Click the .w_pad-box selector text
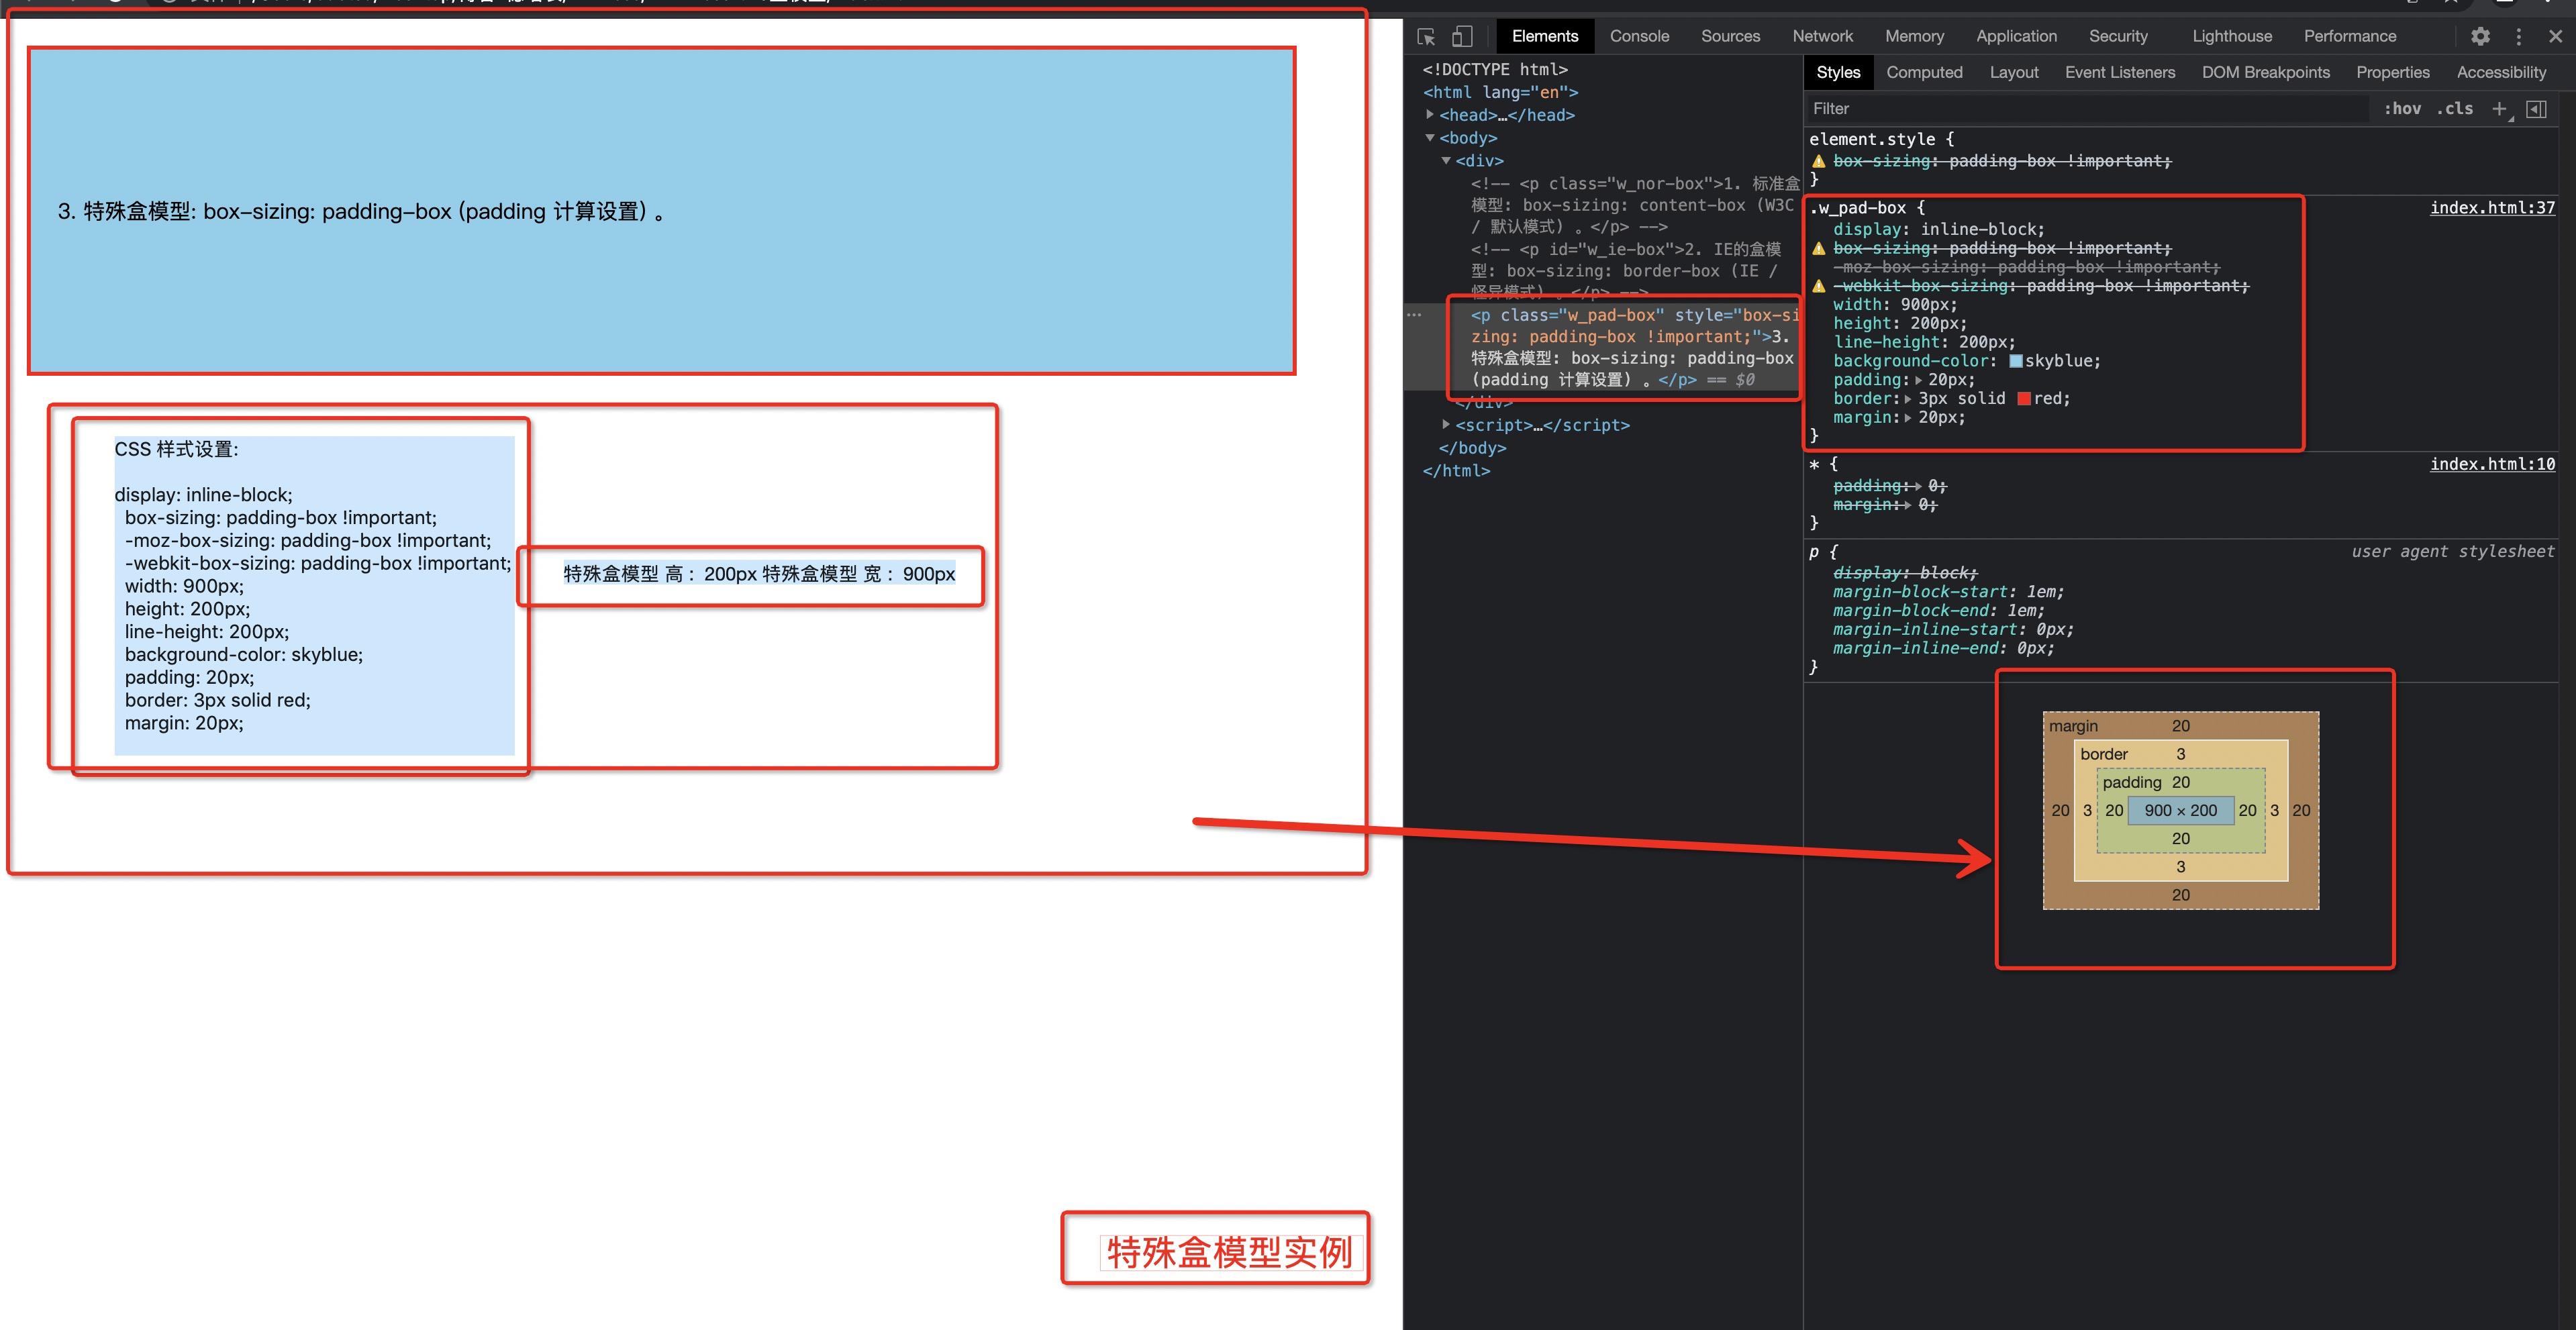Screen dimensions: 2576x1330 (x=1857, y=208)
